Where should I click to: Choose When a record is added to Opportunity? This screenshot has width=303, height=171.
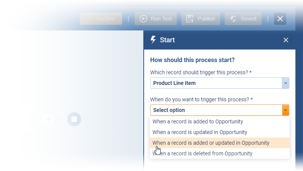(x=198, y=121)
